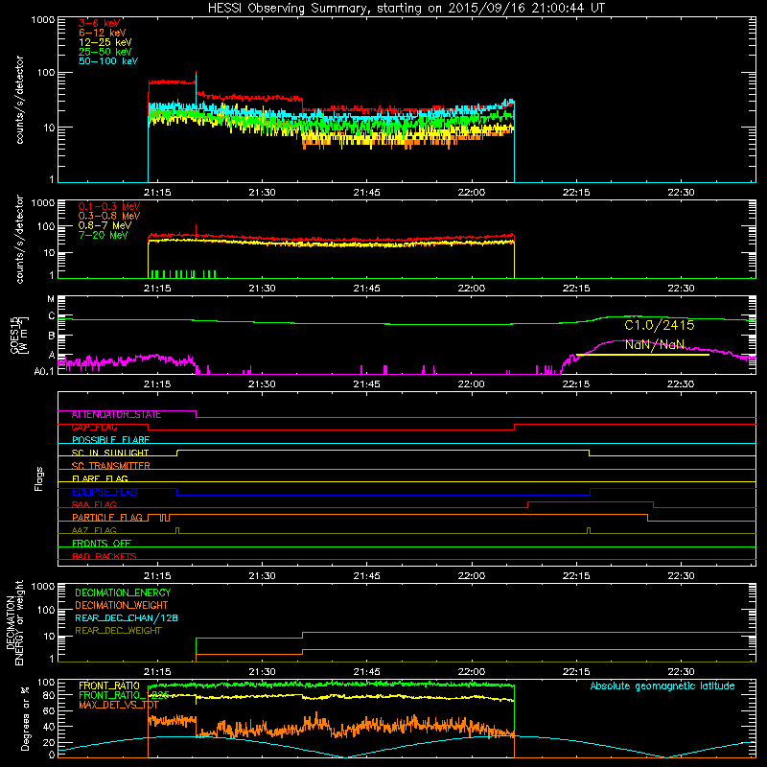Click the green FRONT_RATIO_1225 legend label
This screenshot has height=767, width=767.
pos(124,696)
